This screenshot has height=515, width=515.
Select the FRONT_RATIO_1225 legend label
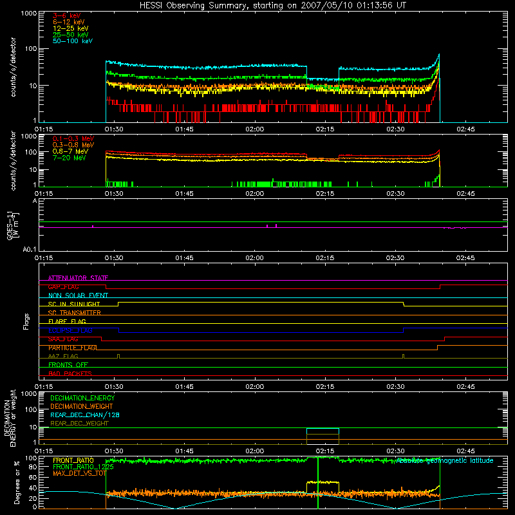coord(83,467)
